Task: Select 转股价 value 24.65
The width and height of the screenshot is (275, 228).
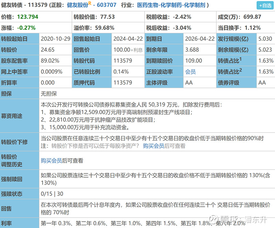Action: [48, 50]
